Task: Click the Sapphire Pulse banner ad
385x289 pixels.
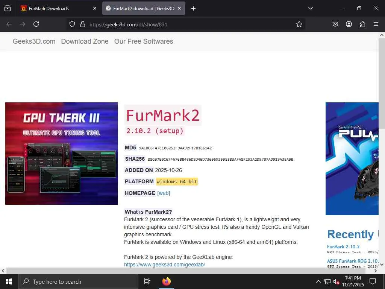Action: pyautogui.click(x=352, y=159)
